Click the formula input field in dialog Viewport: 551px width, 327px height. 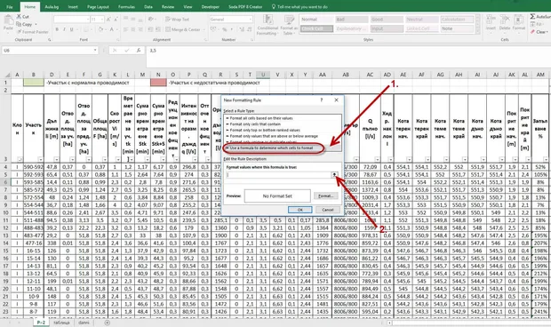[279, 174]
